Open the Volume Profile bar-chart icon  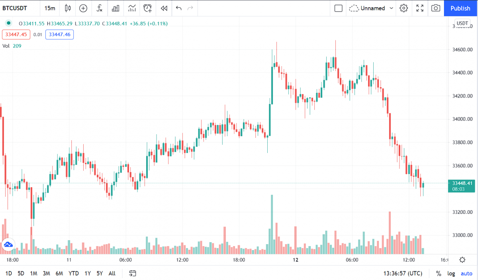(x=115, y=8)
